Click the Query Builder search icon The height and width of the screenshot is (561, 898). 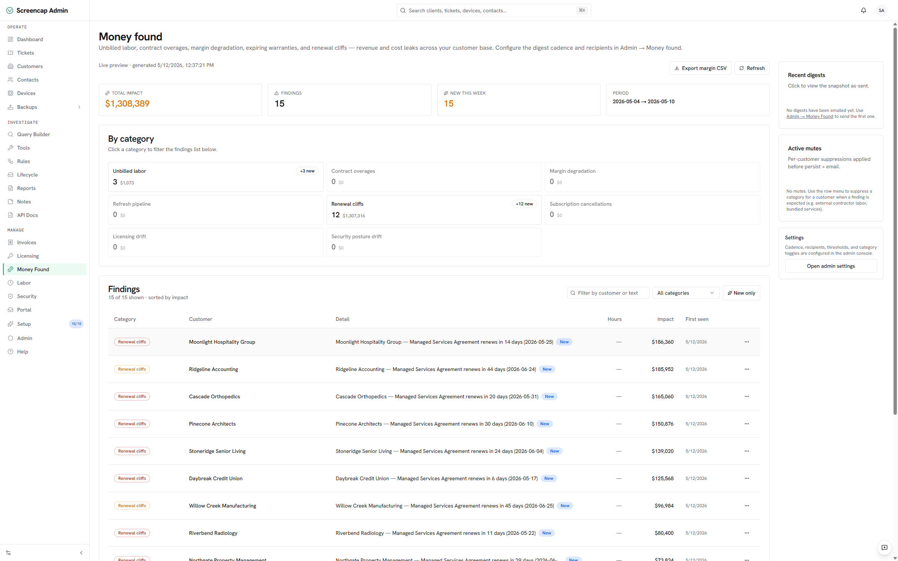pos(10,134)
